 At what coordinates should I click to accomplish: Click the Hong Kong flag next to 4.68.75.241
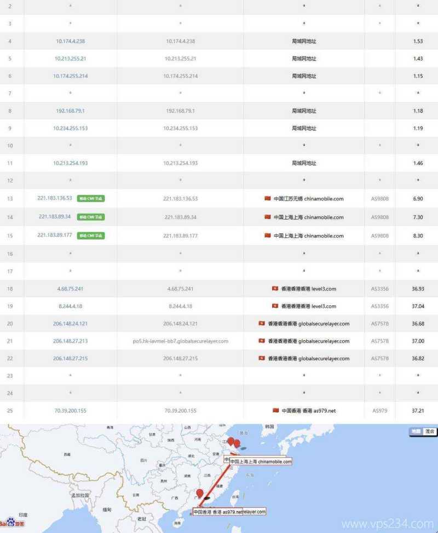tap(275, 289)
